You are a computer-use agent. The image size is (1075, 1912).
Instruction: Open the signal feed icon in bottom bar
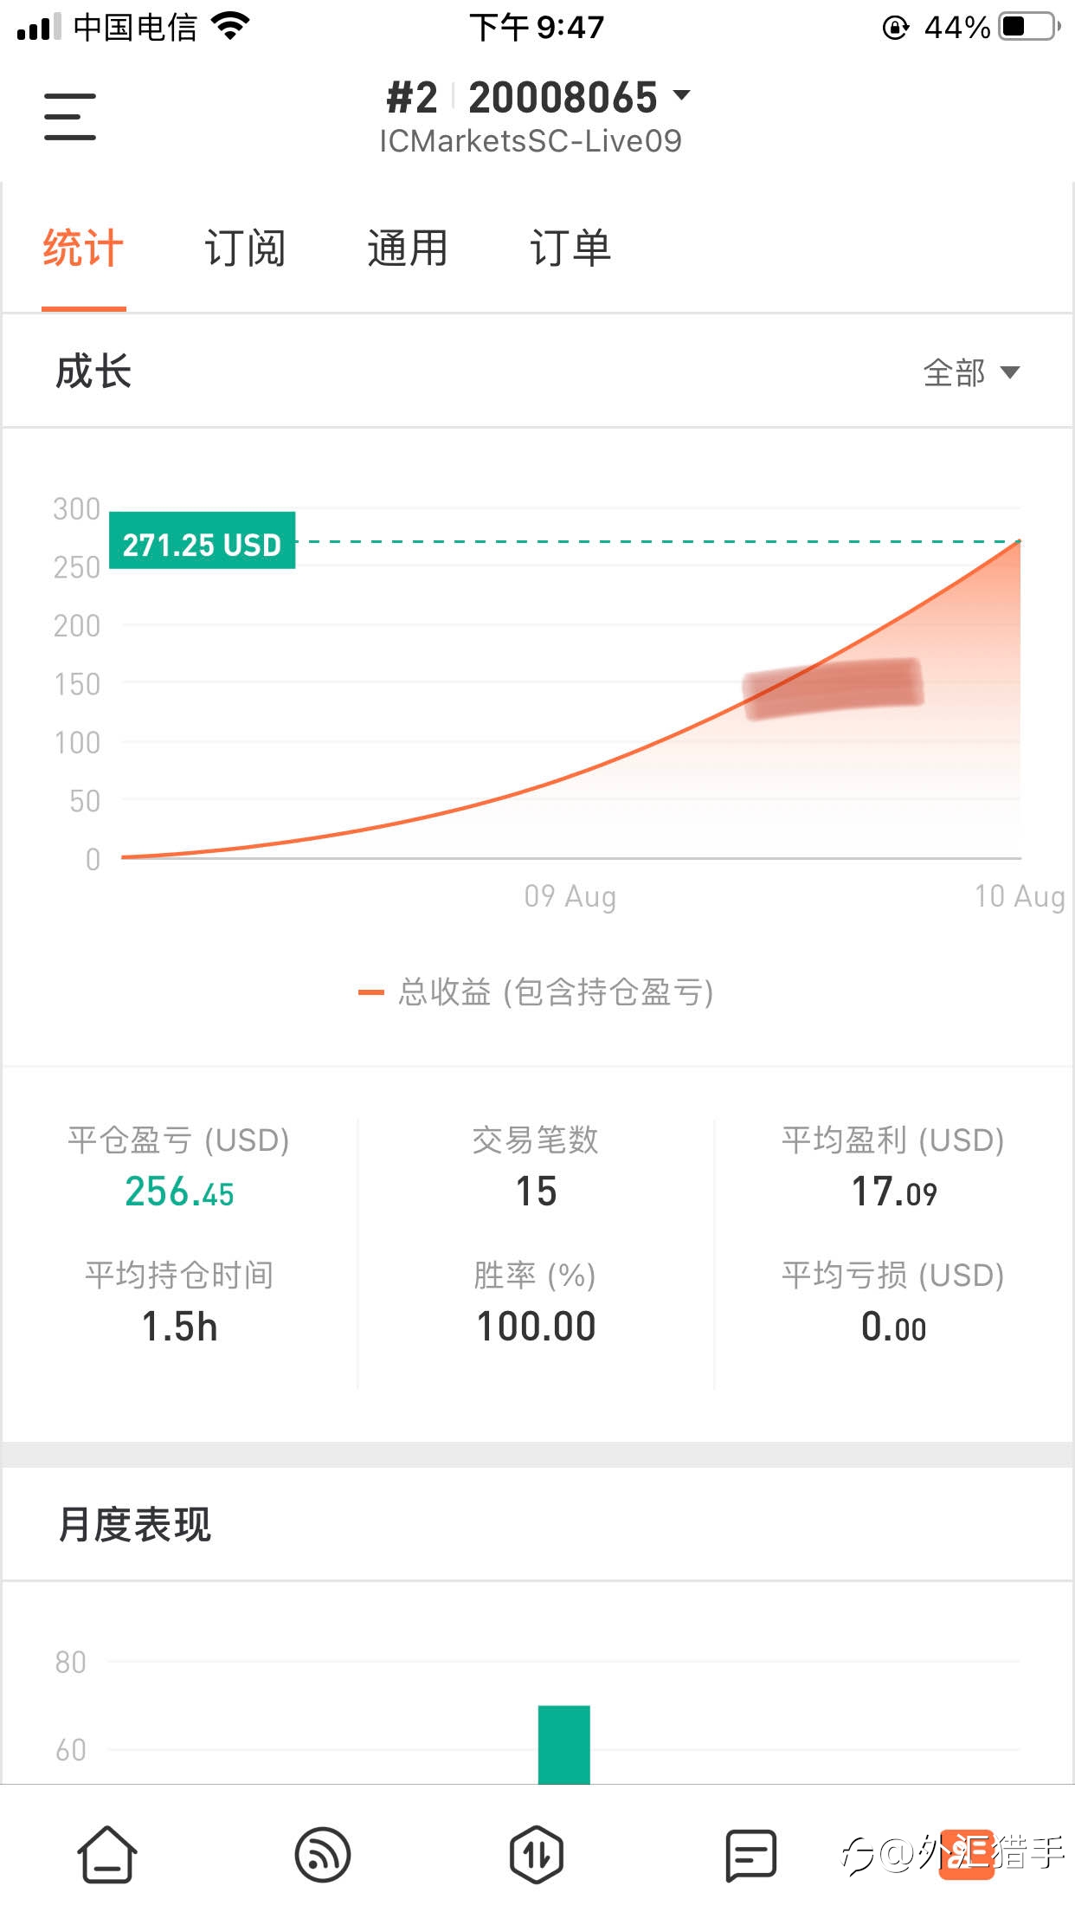pos(322,1855)
